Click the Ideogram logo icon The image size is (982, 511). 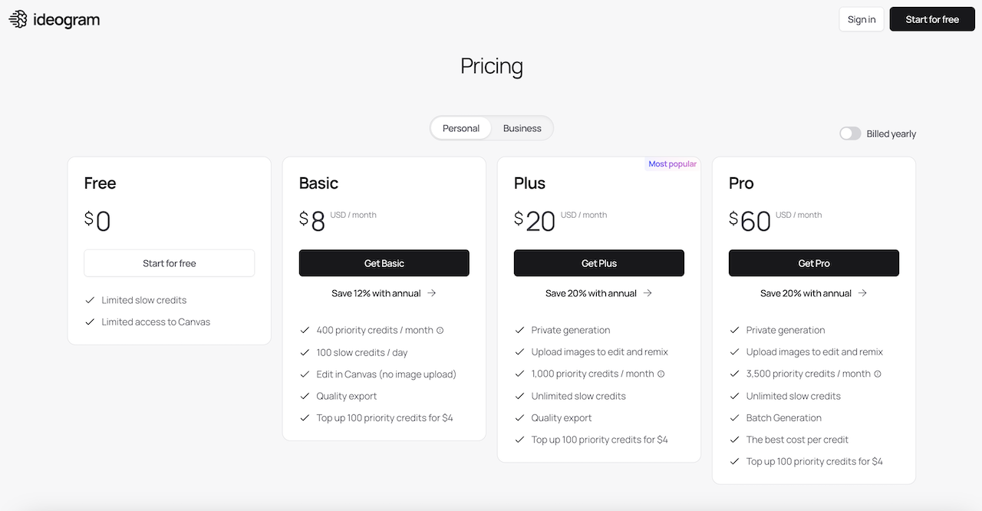click(18, 19)
